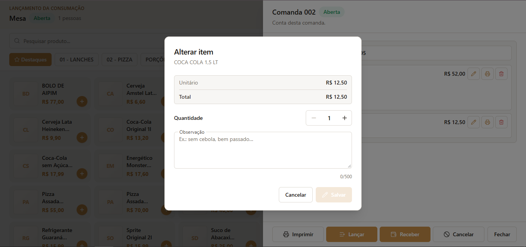Image resolution: width=526 pixels, height=247 pixels.
Task: Select the BD product thumbnail
Action: tap(26, 94)
